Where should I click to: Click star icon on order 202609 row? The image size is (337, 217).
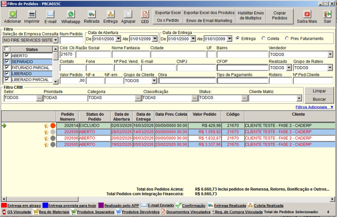pyautogui.click(x=46, y=132)
